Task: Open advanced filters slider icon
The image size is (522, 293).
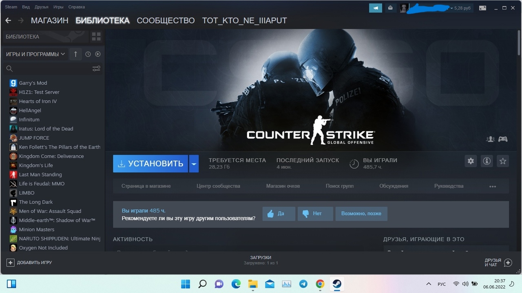Action: point(96,68)
